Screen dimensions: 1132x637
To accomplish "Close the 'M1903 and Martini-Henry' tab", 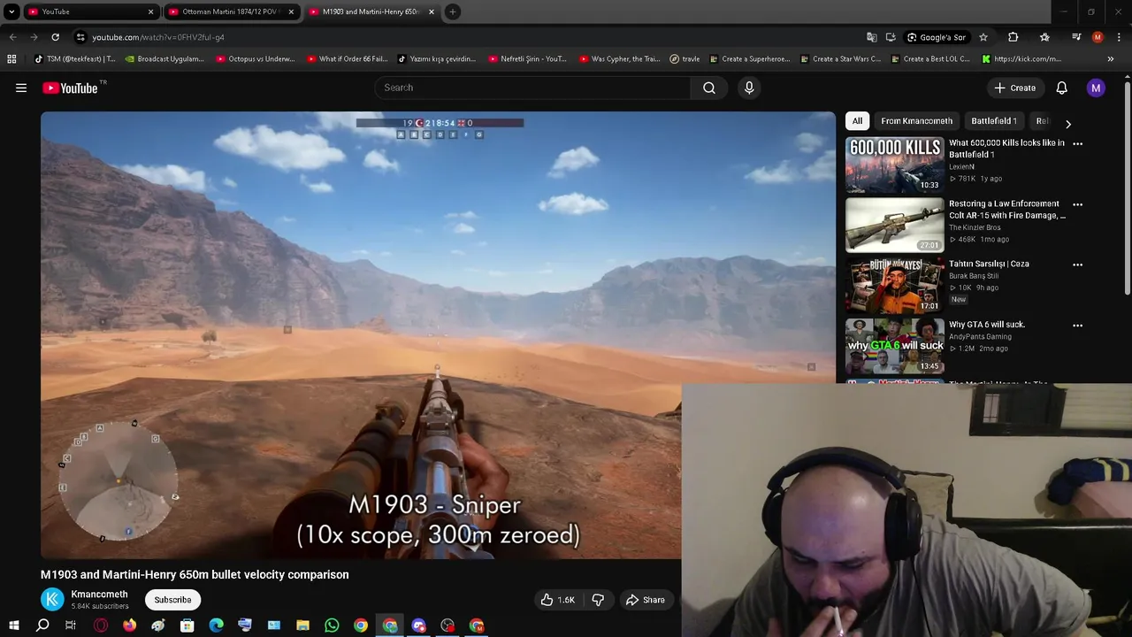I will click(432, 12).
